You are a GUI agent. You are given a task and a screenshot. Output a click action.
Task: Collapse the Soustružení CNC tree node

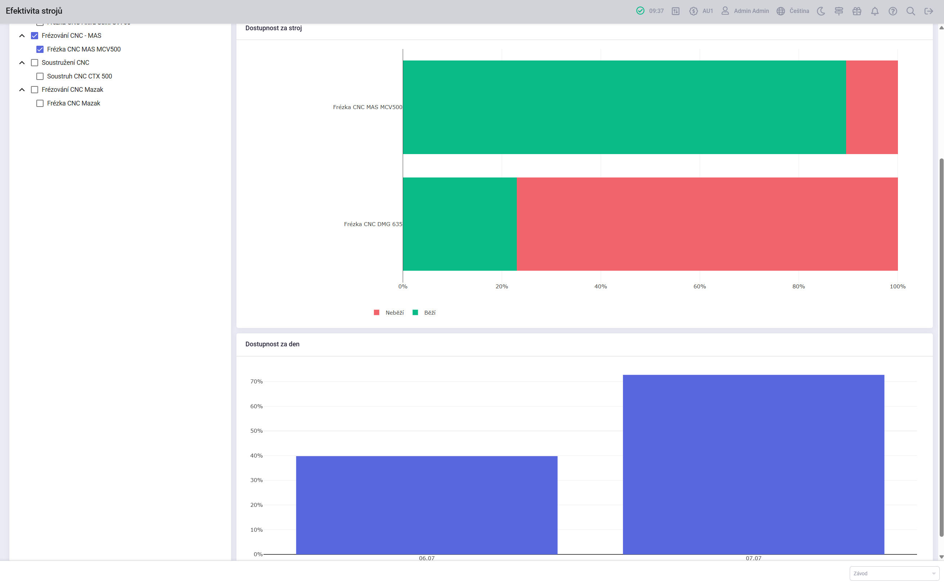(x=22, y=63)
